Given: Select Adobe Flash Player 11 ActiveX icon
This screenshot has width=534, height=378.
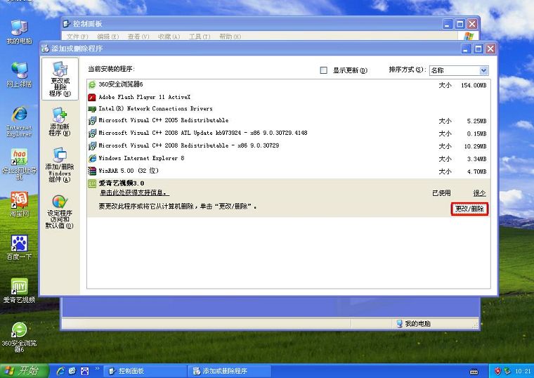Looking at the screenshot, I should pyautogui.click(x=92, y=98).
